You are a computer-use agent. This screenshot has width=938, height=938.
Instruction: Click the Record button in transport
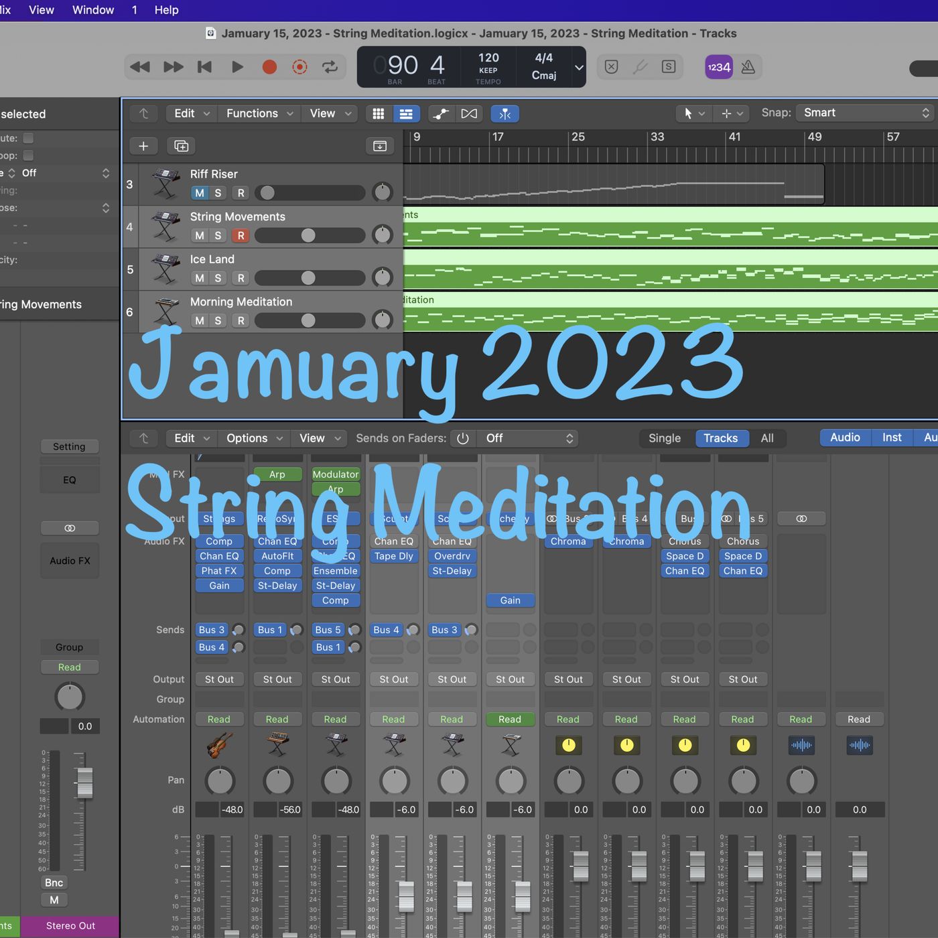click(x=269, y=67)
